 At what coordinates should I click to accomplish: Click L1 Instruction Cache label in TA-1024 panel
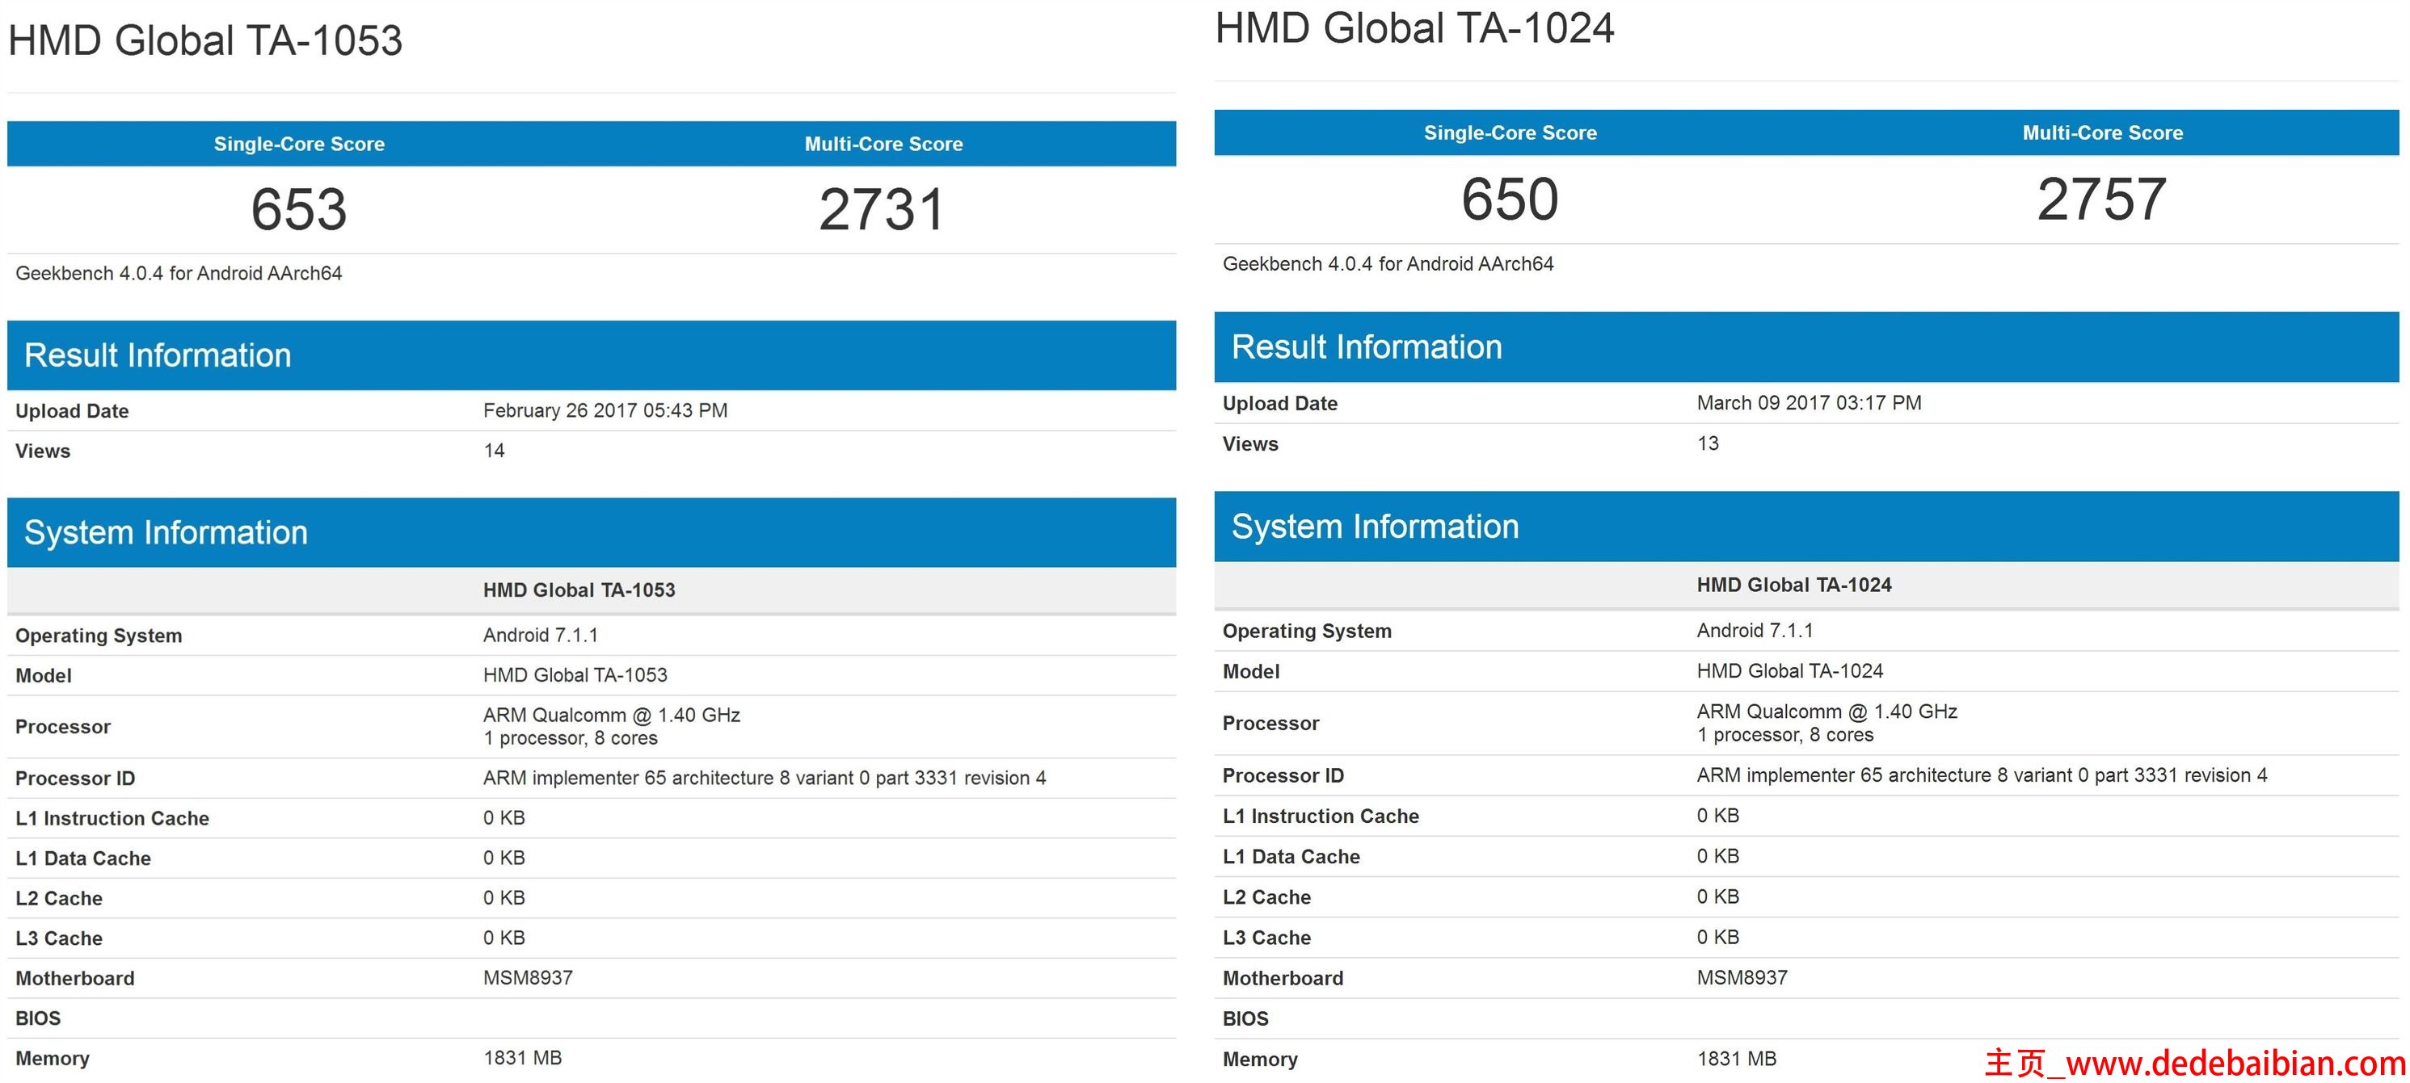pyautogui.click(x=1321, y=816)
